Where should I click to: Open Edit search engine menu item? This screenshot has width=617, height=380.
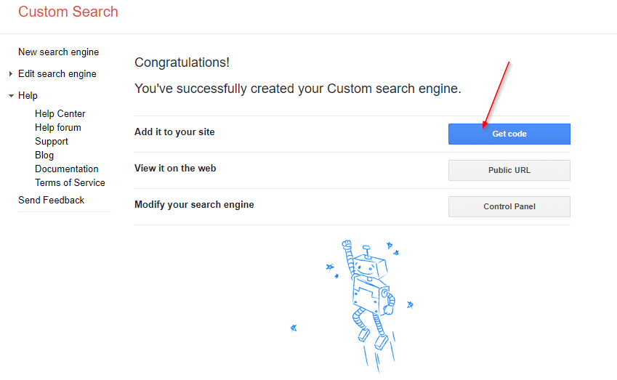coord(57,73)
